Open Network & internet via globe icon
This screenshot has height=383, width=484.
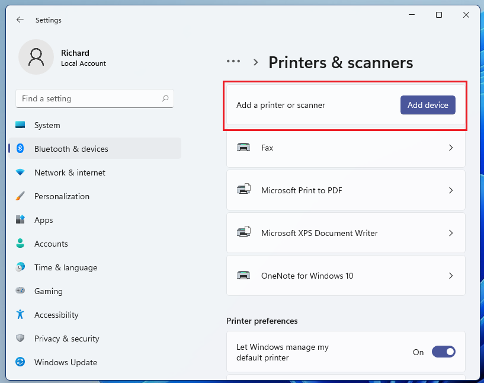tap(20, 173)
